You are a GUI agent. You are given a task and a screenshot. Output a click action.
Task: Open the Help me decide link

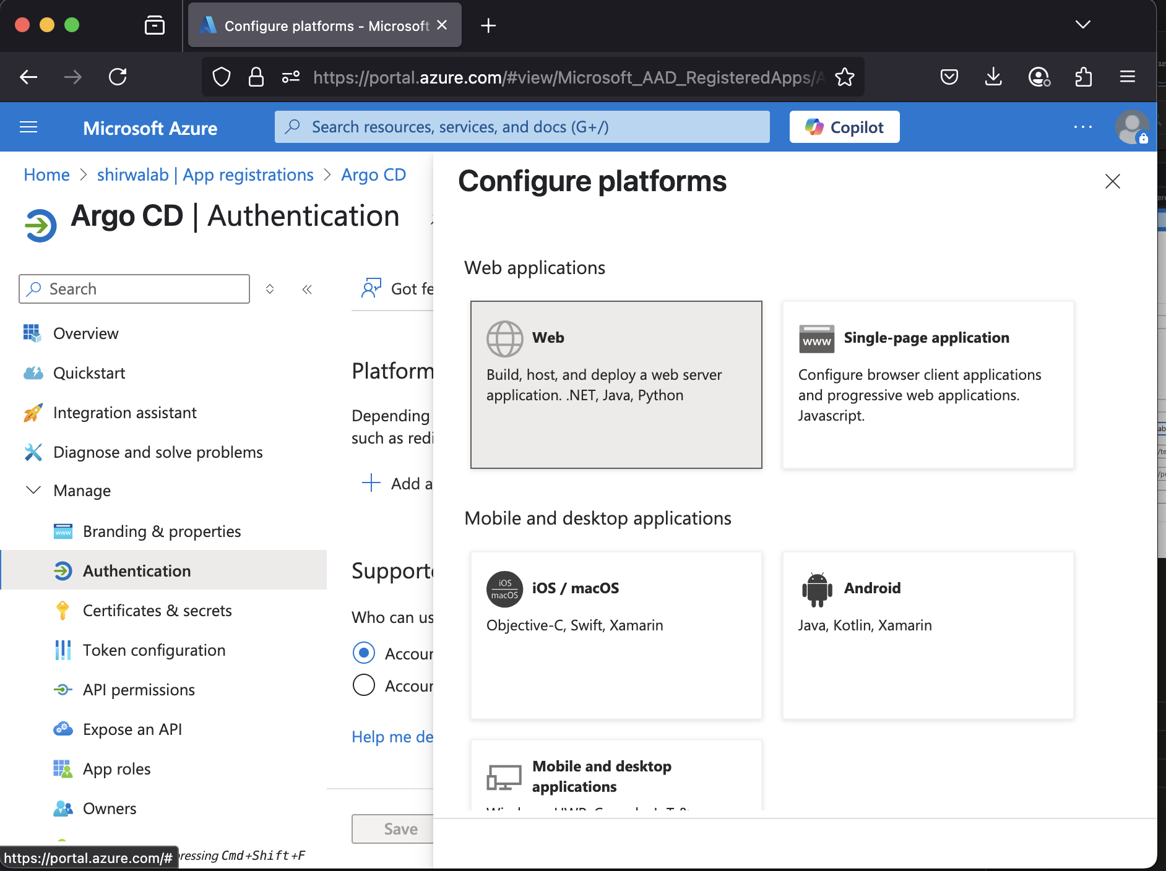[x=392, y=737]
